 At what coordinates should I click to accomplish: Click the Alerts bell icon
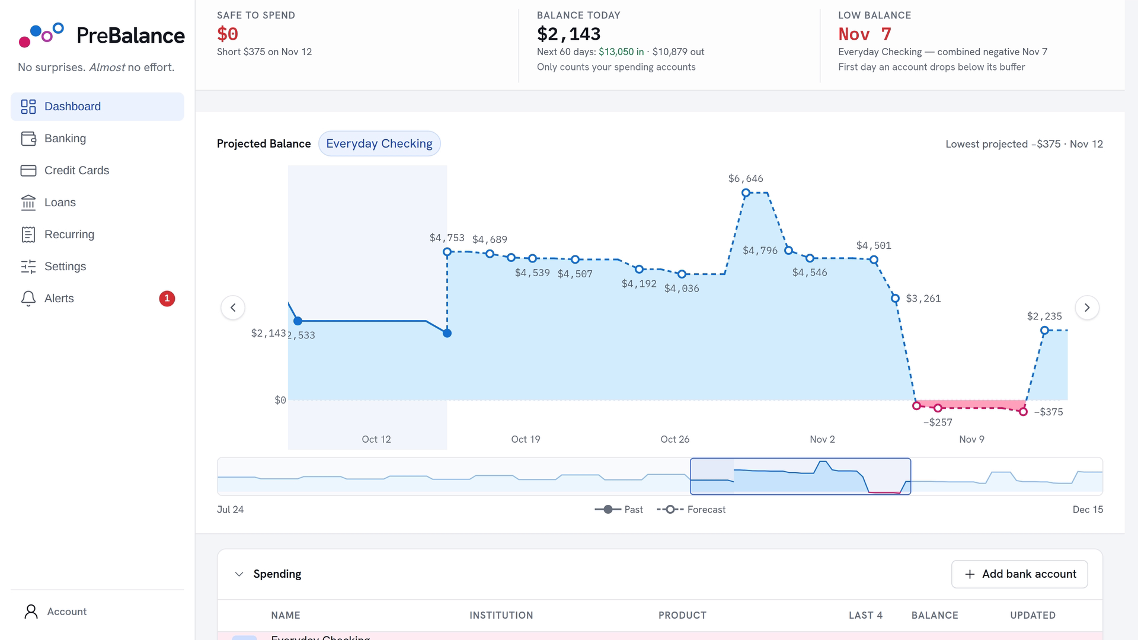(28, 299)
